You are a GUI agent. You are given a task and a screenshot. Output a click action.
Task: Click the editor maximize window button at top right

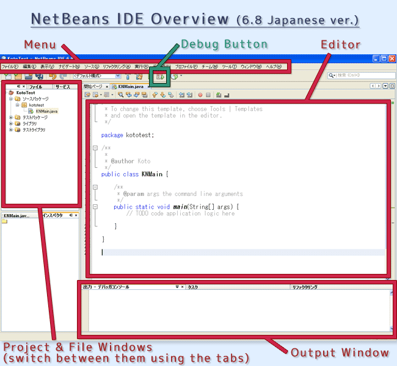(392, 86)
